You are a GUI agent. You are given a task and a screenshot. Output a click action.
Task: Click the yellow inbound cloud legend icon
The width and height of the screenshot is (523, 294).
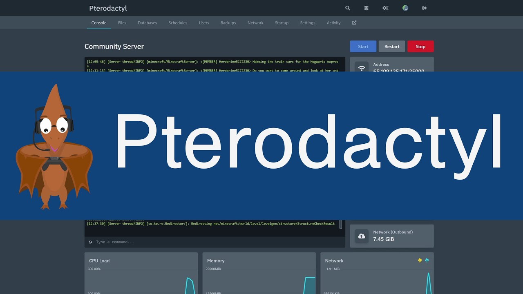click(x=420, y=261)
